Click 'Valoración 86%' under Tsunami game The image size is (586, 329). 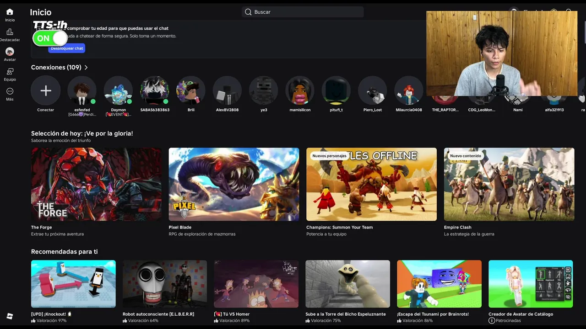coord(418,321)
